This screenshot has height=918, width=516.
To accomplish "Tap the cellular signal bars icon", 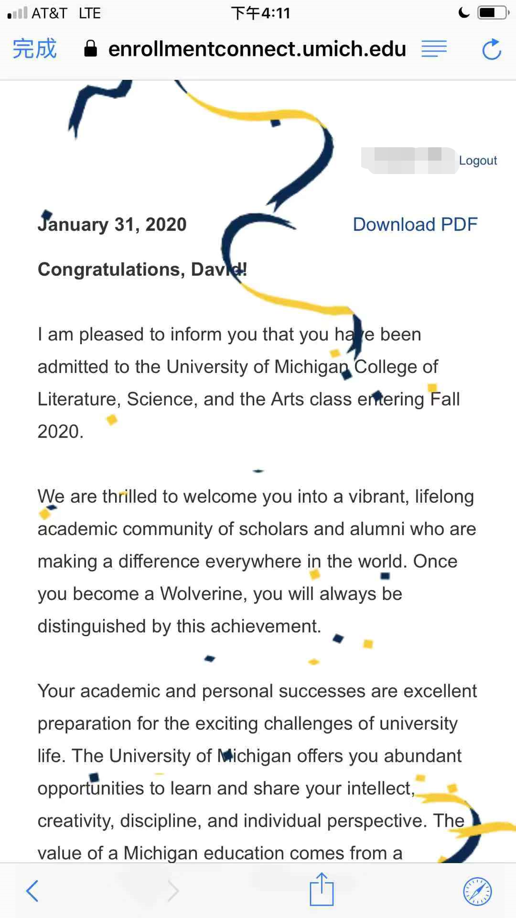I will tap(17, 13).
